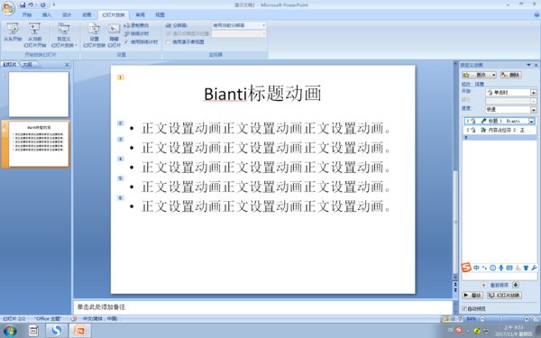
Task: Switch to Outline (大纲) pane tab
Action: [28, 65]
